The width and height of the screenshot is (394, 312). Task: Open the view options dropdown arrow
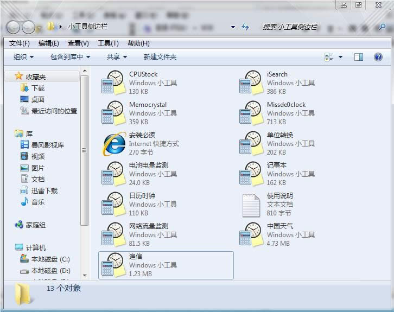(x=341, y=57)
